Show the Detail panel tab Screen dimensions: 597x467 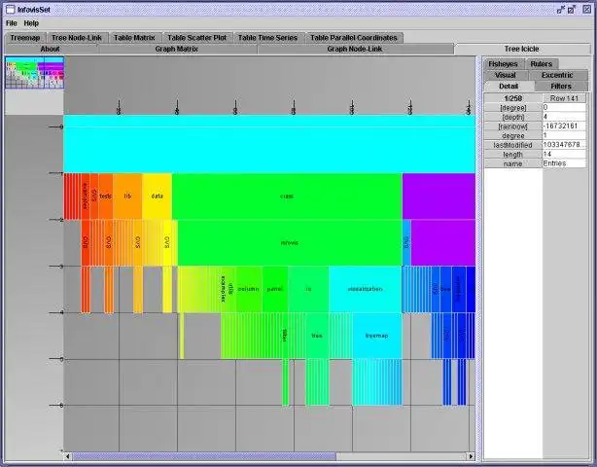click(x=509, y=86)
